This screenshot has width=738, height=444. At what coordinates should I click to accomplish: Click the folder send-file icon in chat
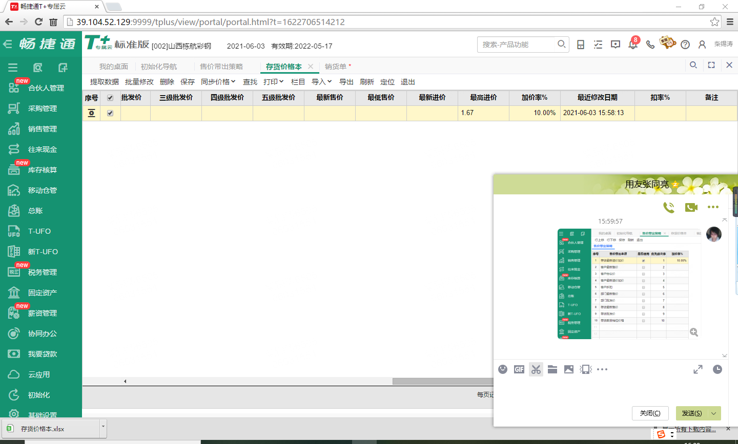[552, 369]
